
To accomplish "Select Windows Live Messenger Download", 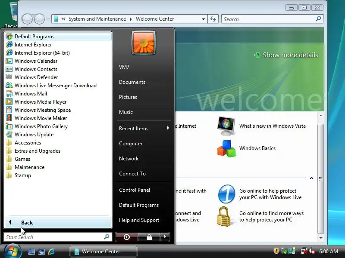I will point(58,85).
